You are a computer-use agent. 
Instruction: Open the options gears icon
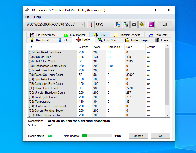[x=142, y=24]
